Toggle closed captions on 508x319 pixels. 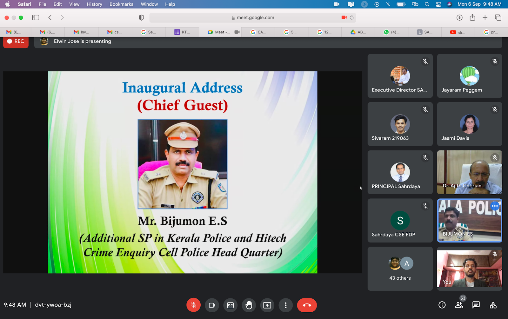point(230,305)
